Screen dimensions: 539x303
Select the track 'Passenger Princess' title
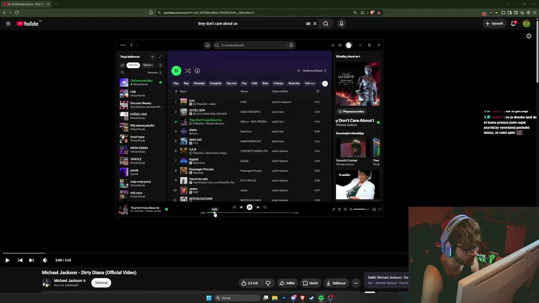(x=201, y=169)
